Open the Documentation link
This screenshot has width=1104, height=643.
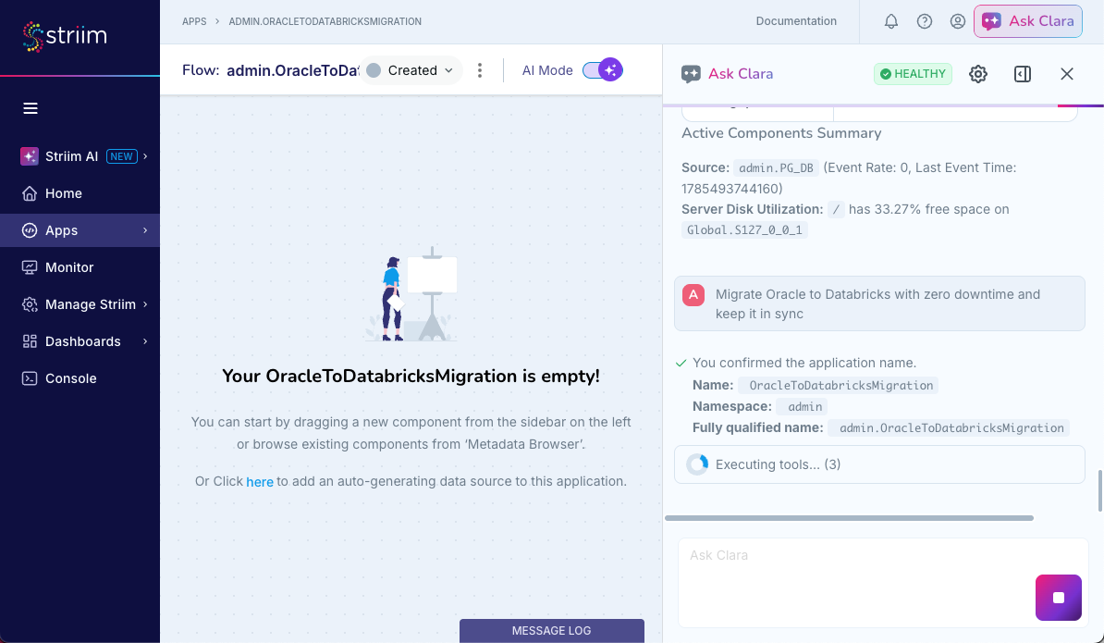(796, 21)
